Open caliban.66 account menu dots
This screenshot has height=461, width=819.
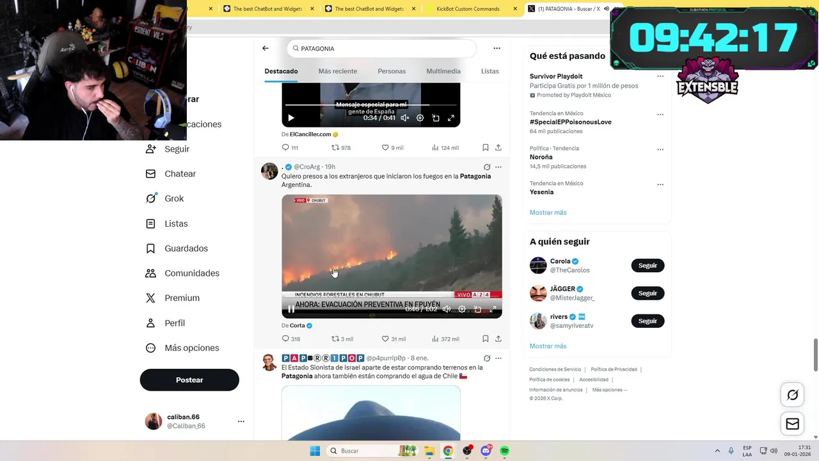click(241, 421)
